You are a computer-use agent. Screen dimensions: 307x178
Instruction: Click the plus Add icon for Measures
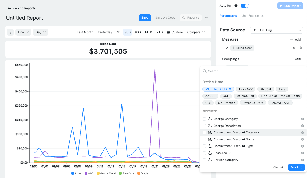click(292, 39)
